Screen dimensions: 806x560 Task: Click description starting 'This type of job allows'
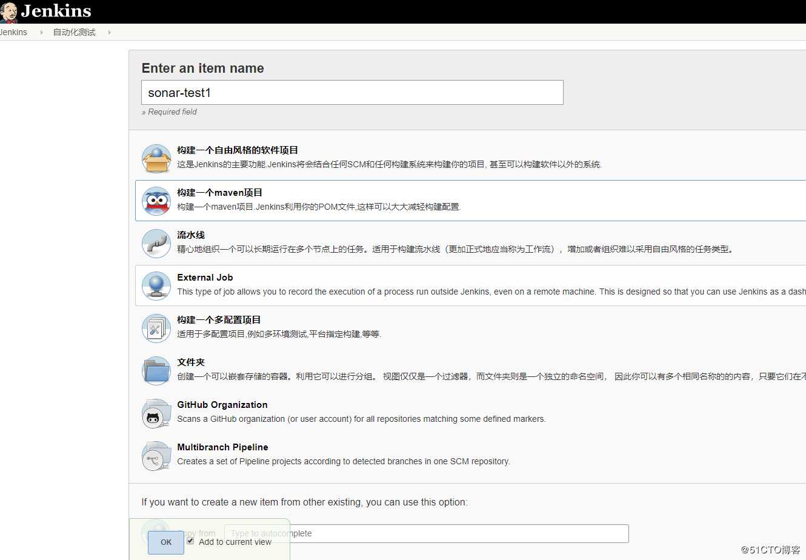tap(491, 292)
